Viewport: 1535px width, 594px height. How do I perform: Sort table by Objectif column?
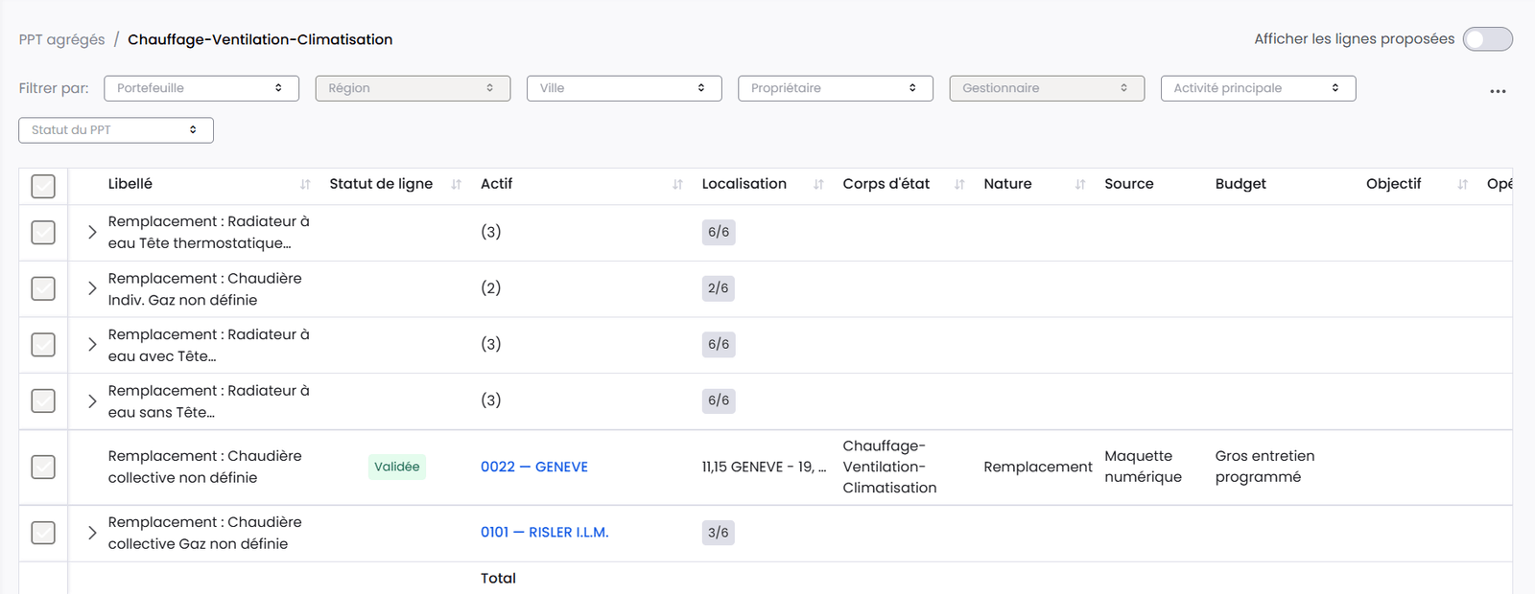click(1463, 185)
